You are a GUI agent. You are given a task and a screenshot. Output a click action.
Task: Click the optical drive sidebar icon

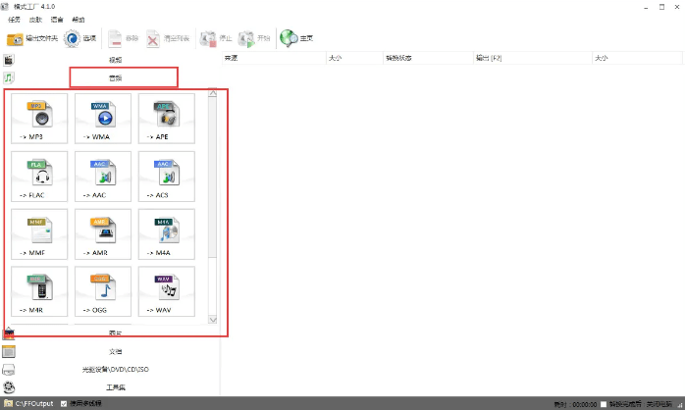tap(9, 370)
